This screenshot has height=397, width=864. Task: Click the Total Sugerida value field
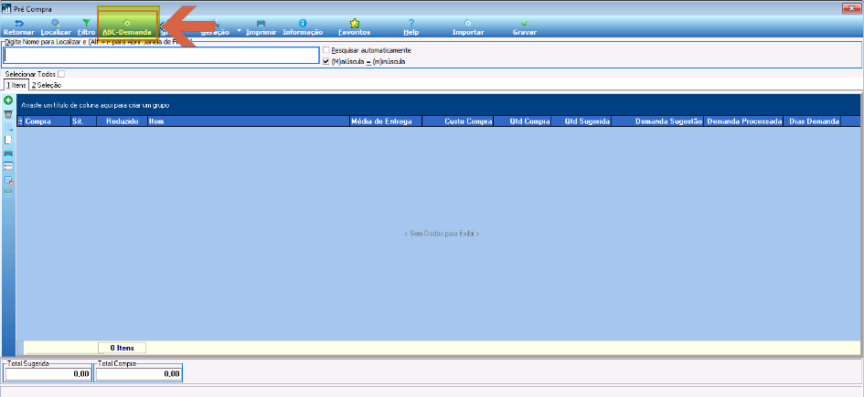click(x=48, y=374)
